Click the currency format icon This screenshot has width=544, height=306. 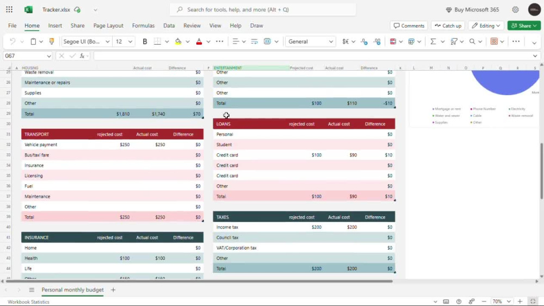coord(345,42)
